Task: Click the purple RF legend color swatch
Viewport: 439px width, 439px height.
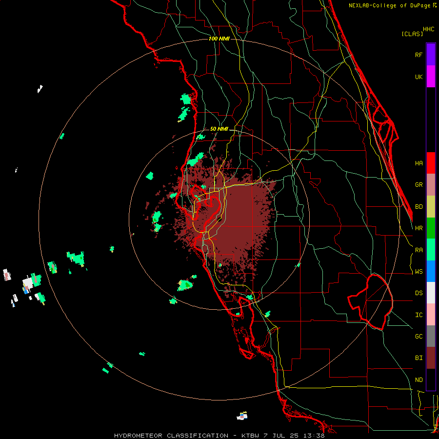Action: tap(431, 54)
